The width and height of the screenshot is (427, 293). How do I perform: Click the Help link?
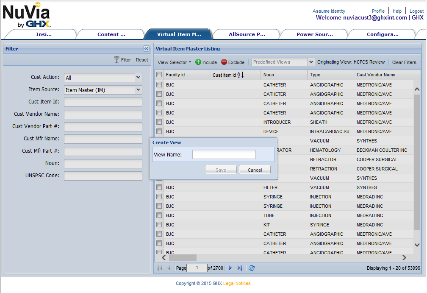tap(397, 11)
